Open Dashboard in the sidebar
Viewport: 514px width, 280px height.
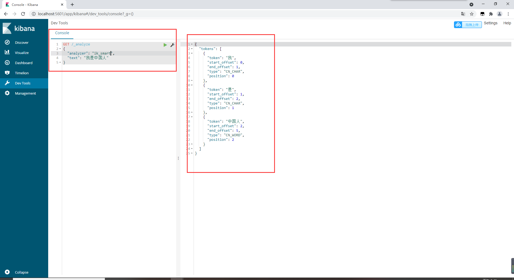point(24,63)
